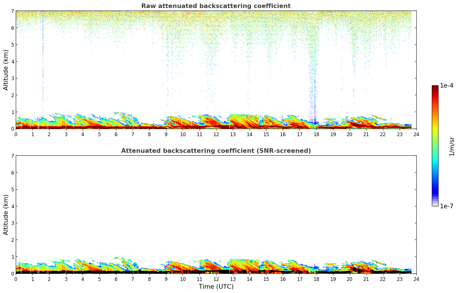
Task: Click the "1e-4" colorbar maximum label
Action: pyautogui.click(x=447, y=86)
